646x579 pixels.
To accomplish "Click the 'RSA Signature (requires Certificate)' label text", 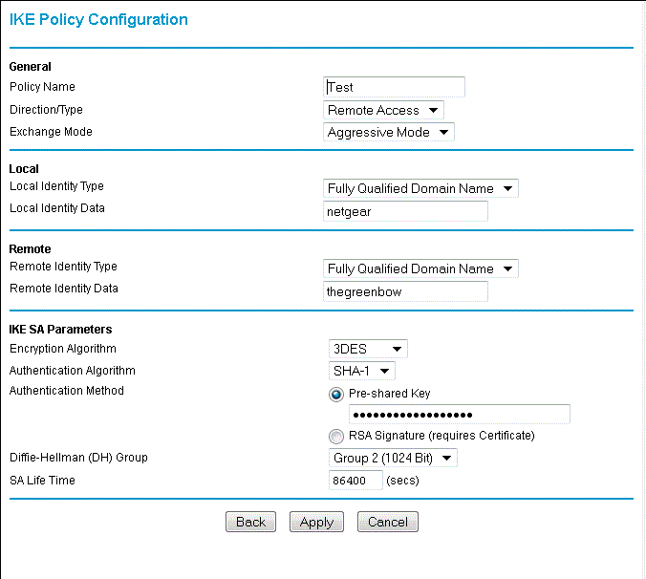I will click(441, 436).
